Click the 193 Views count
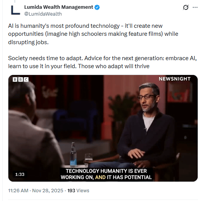Screen dimensions: 203x201 pyautogui.click(x=78, y=190)
